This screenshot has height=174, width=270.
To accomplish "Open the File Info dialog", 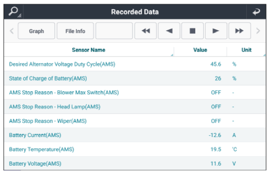I will 75,31.
